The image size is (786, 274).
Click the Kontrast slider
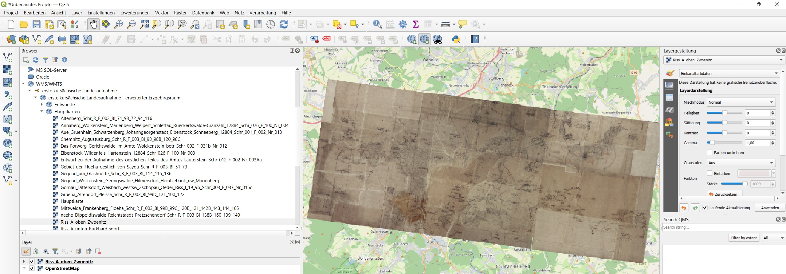click(x=725, y=133)
